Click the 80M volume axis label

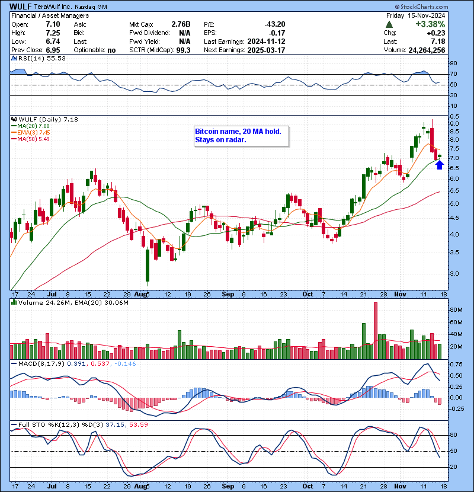coord(456,310)
